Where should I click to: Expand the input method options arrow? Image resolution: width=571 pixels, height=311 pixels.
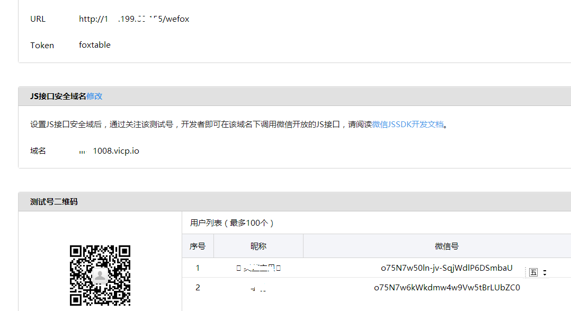pyautogui.click(x=545, y=272)
